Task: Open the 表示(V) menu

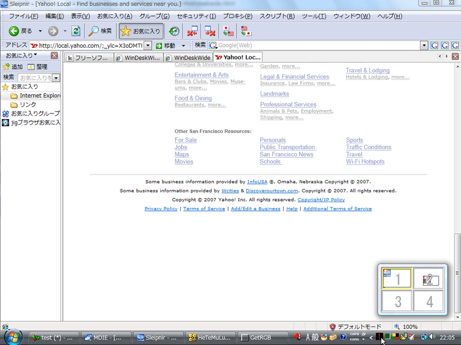Action: point(80,16)
